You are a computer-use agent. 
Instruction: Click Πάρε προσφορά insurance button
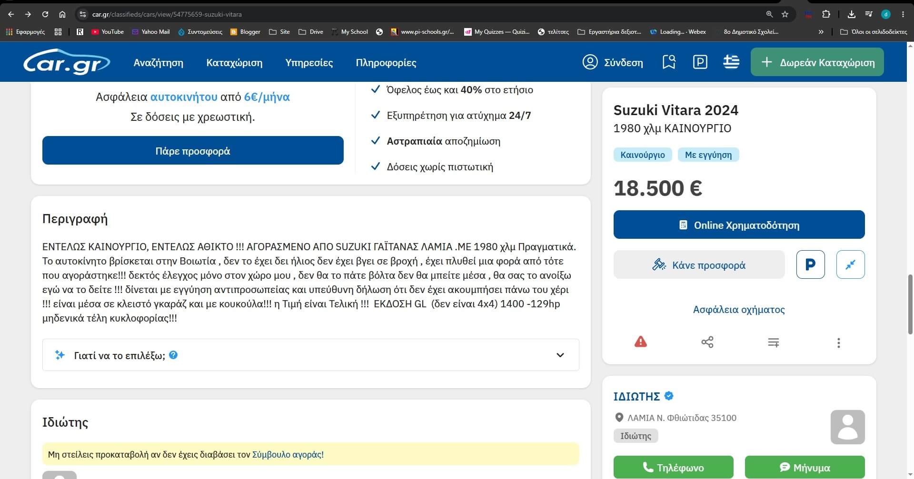click(x=193, y=150)
